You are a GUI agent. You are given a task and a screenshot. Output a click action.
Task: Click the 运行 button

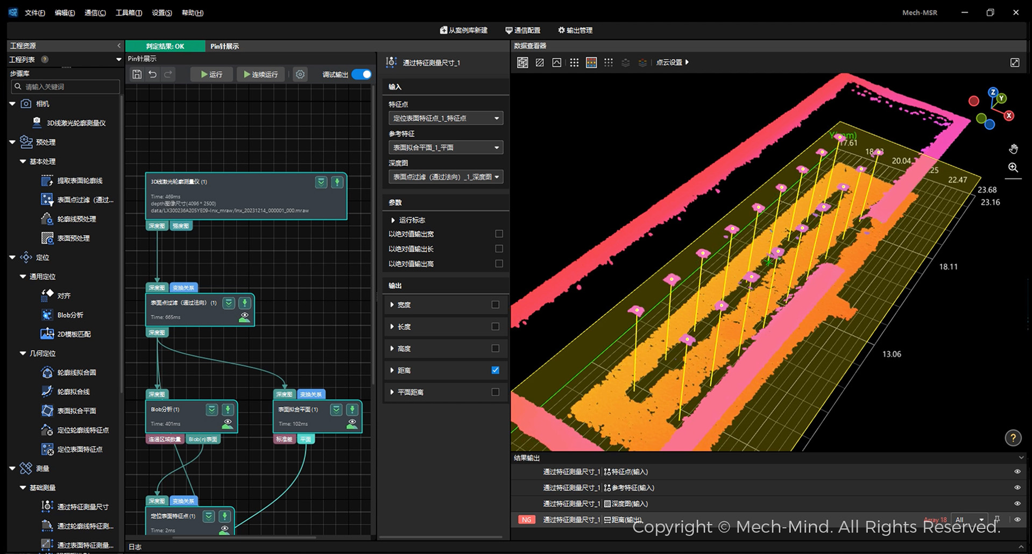coord(212,74)
